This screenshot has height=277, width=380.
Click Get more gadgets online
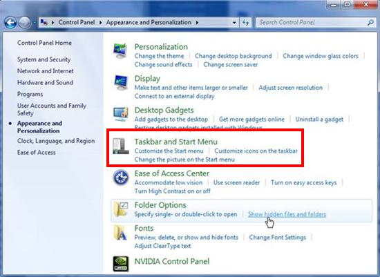pos(251,120)
